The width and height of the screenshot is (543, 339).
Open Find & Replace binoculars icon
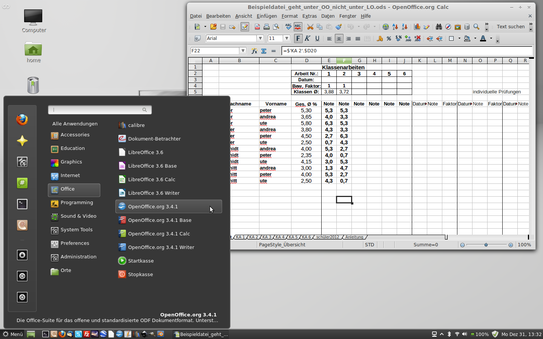pos(439,27)
